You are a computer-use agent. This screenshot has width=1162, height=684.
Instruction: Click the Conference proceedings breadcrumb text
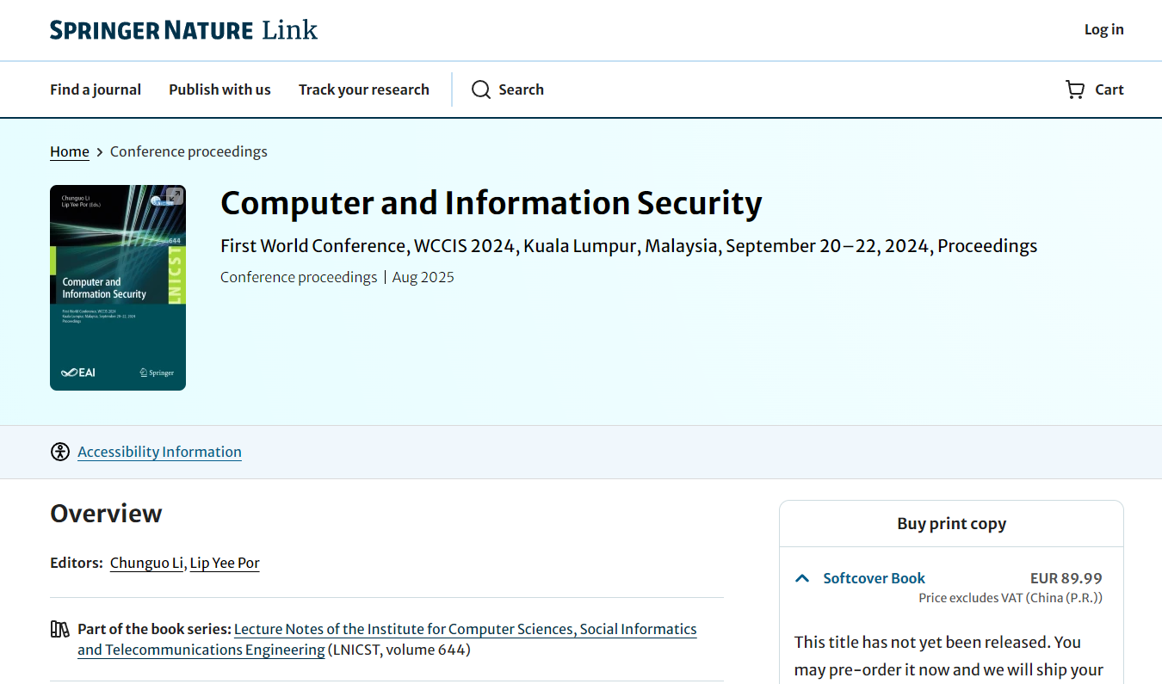[x=189, y=151]
